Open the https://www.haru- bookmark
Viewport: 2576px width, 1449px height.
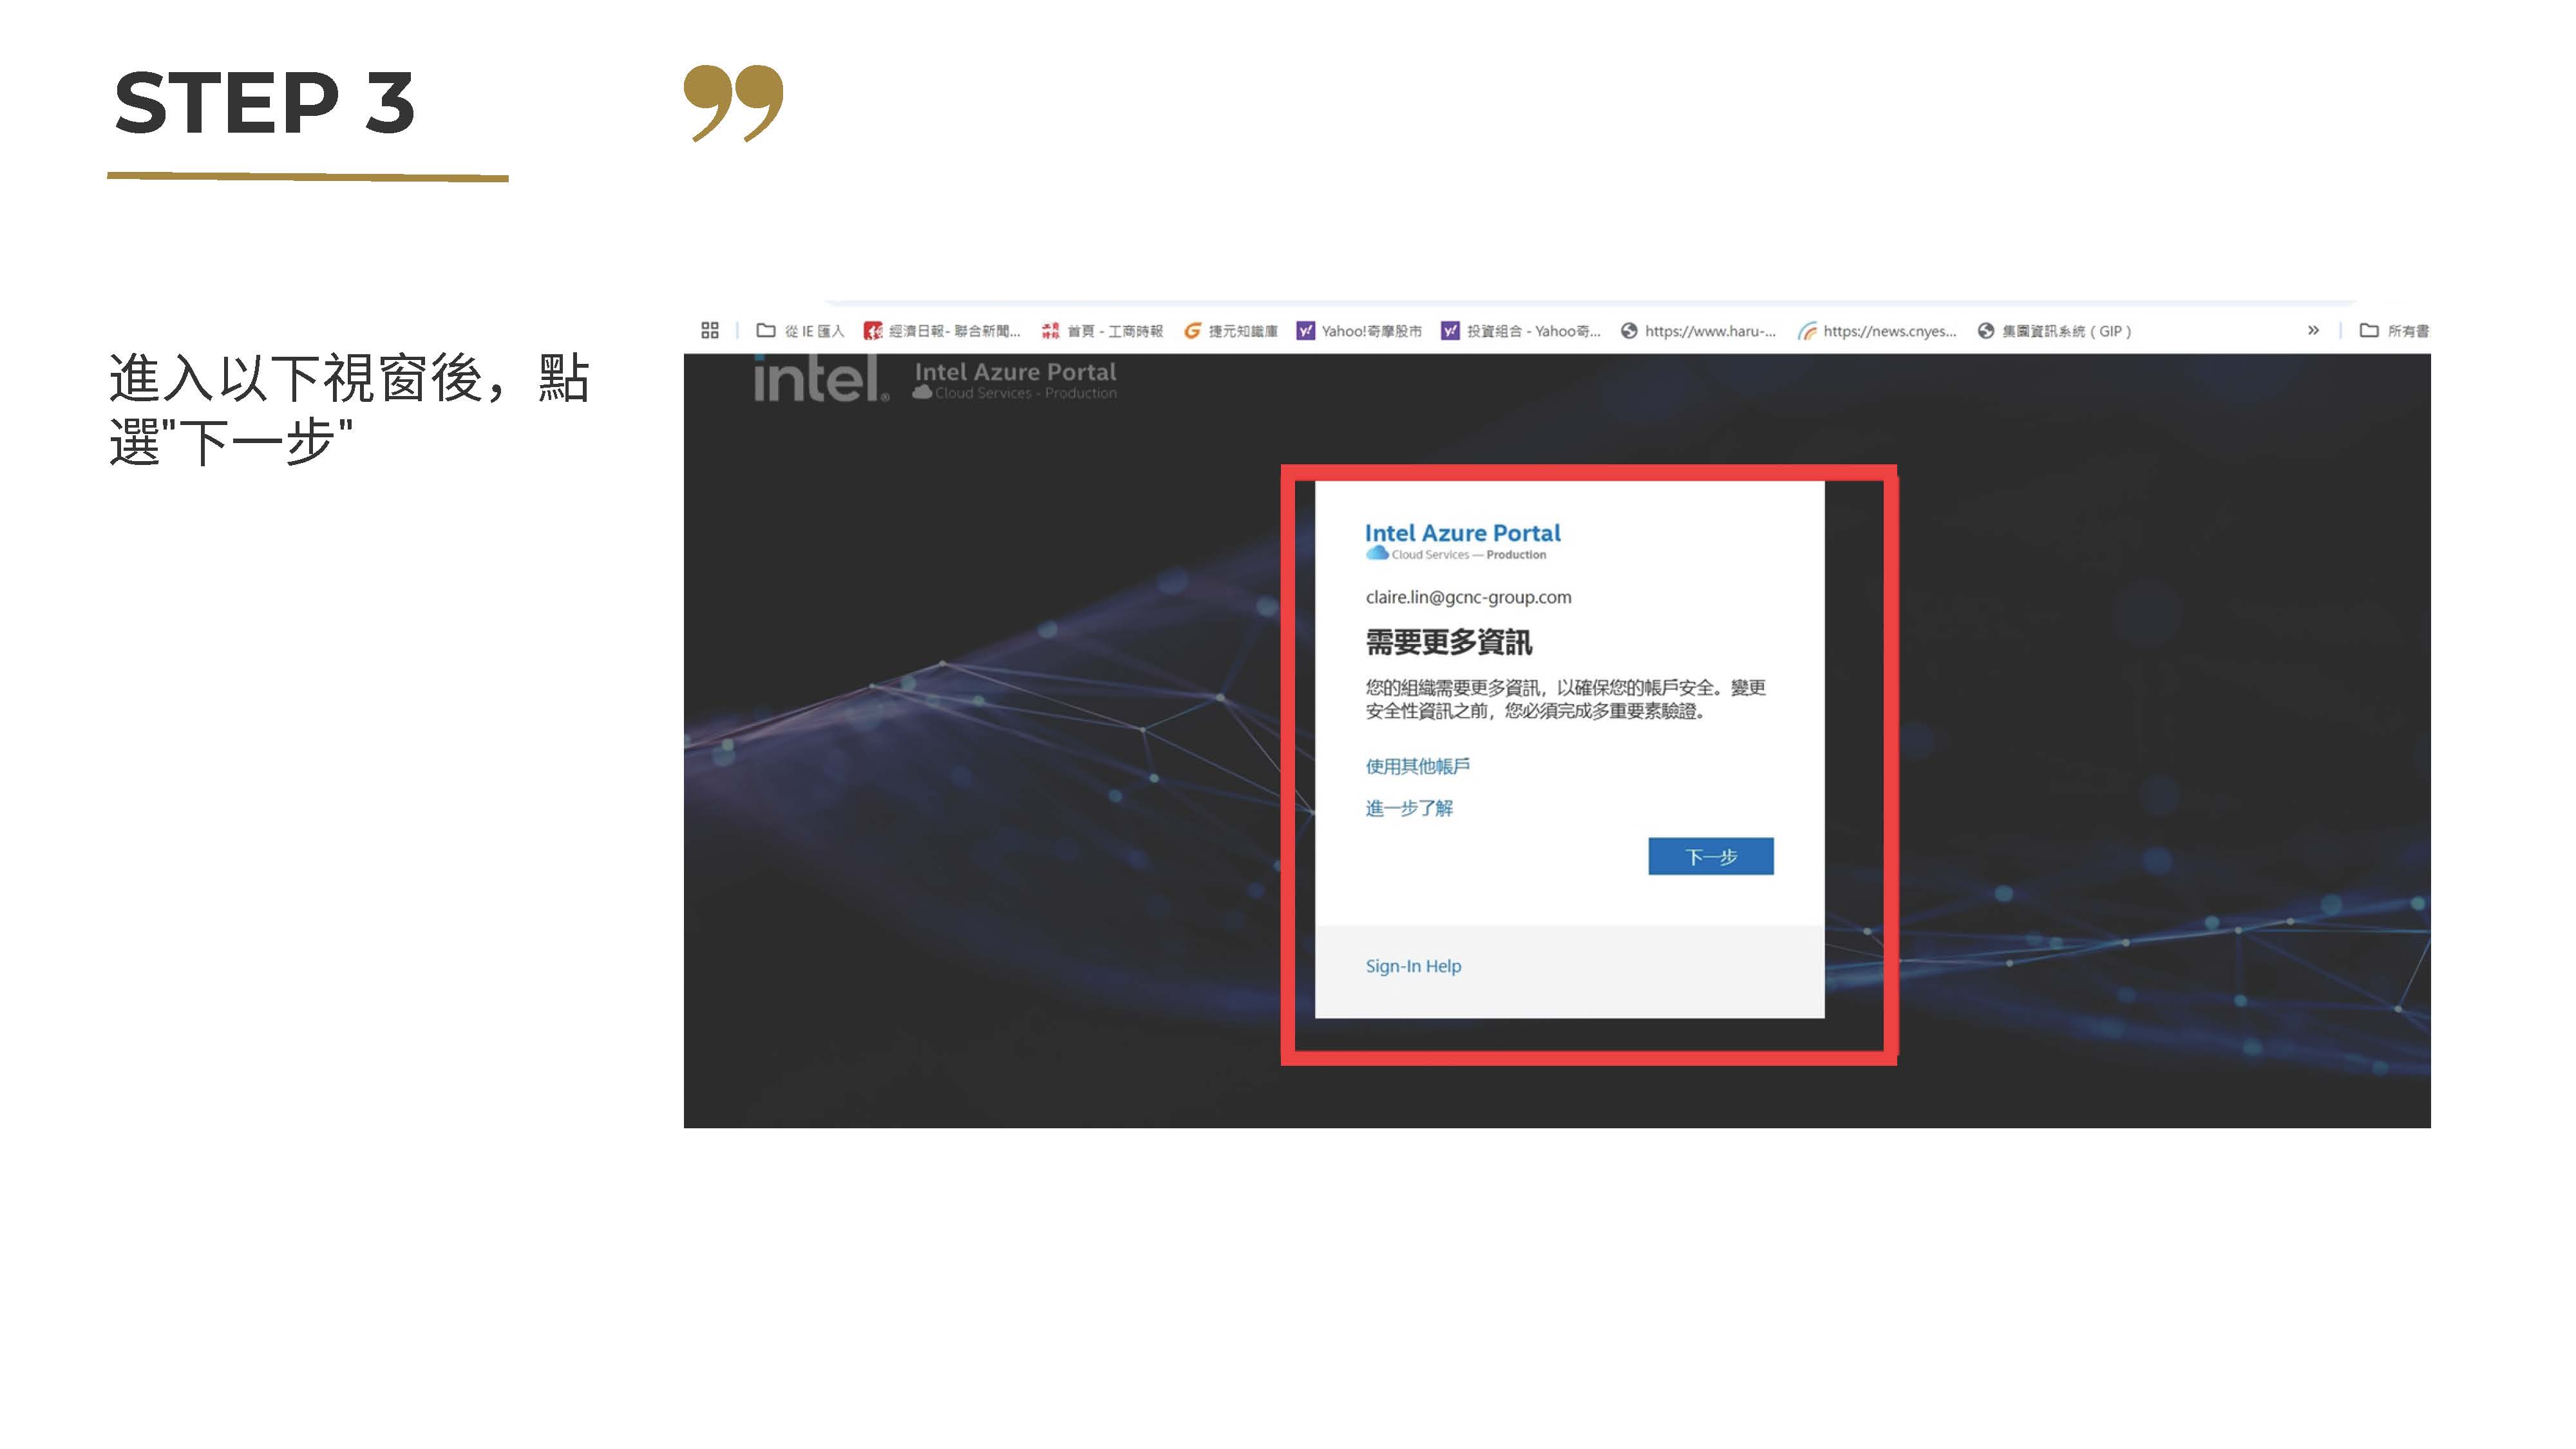click(1699, 331)
